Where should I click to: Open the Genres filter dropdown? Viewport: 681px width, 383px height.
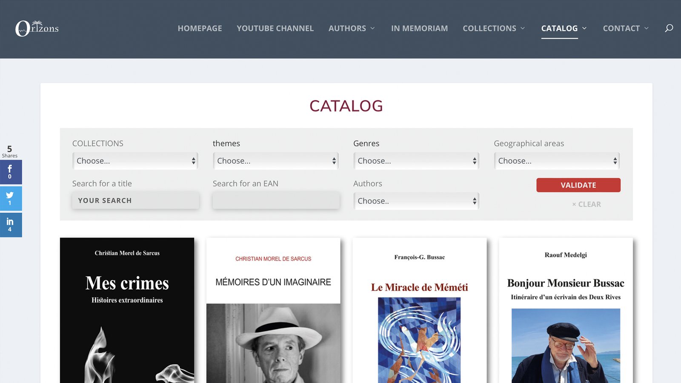416,161
